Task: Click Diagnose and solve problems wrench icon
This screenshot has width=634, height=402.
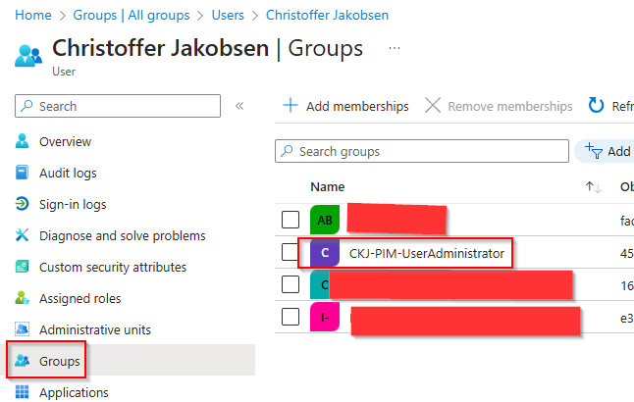Action: tap(23, 235)
